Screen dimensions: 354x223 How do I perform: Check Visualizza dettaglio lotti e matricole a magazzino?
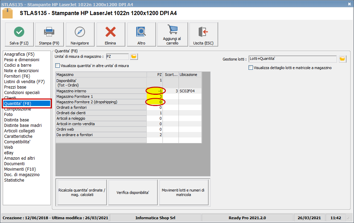coord(251,67)
